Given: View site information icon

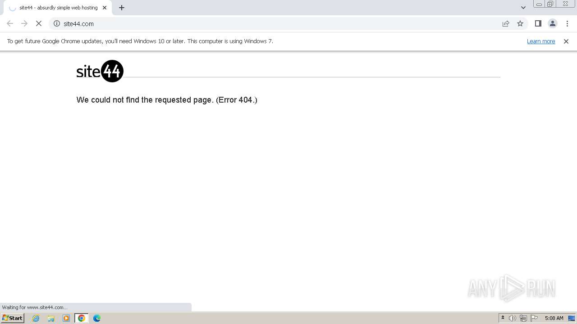Looking at the screenshot, I should 57,23.
